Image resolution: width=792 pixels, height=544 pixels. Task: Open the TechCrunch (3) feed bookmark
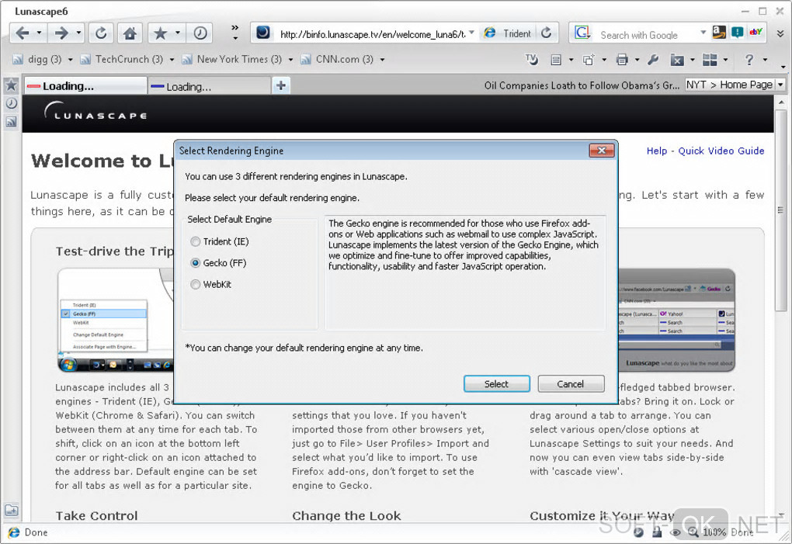122,60
